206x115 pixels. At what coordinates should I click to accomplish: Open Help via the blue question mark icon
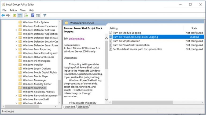[x=33, y=16]
